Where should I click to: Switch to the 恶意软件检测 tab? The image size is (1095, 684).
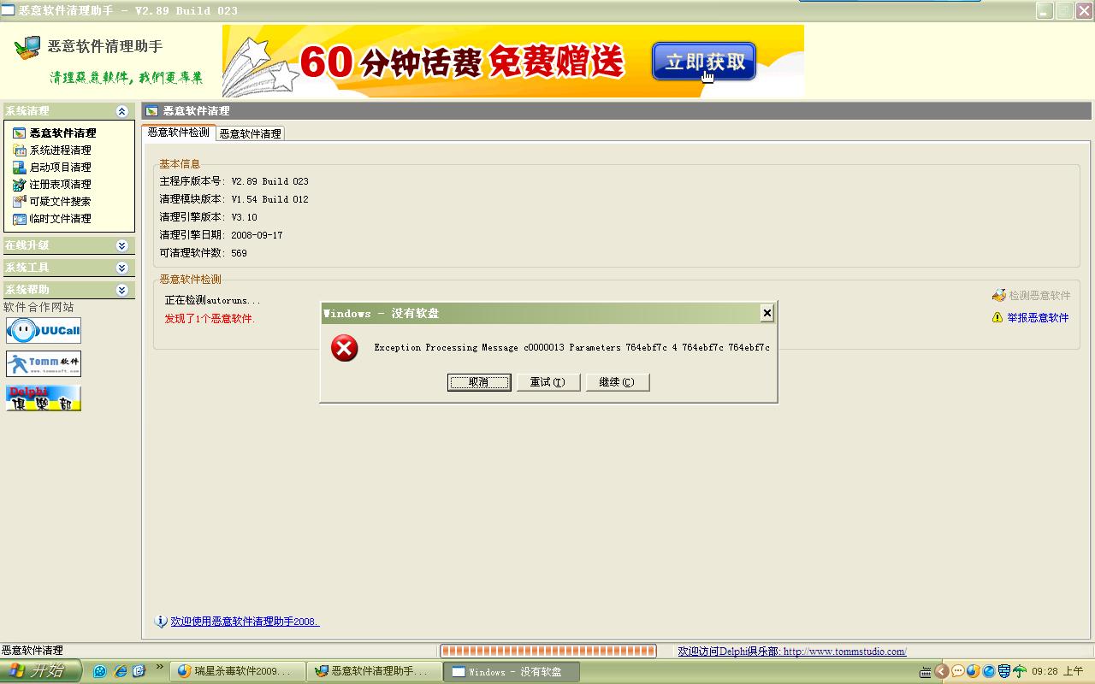179,133
